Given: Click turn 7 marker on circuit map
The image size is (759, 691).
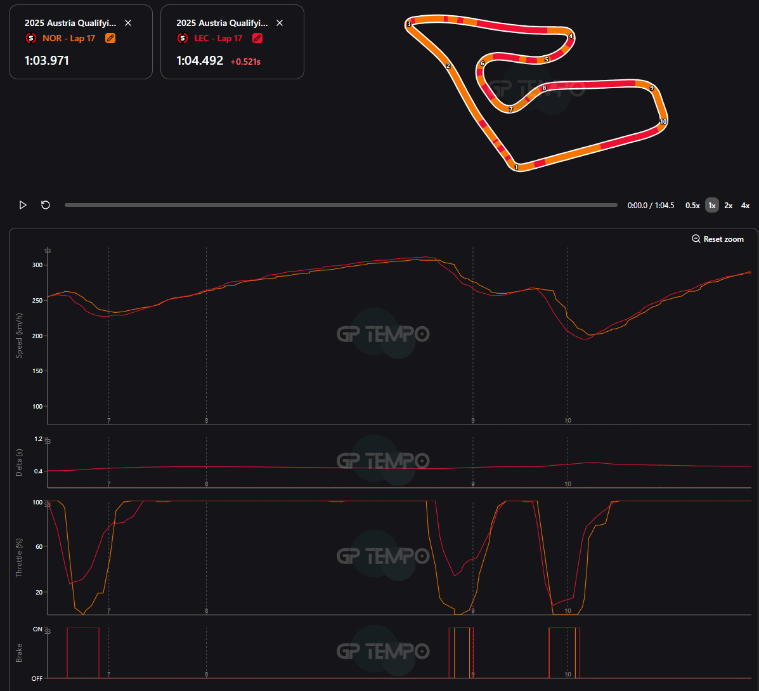Looking at the screenshot, I should tap(510, 109).
